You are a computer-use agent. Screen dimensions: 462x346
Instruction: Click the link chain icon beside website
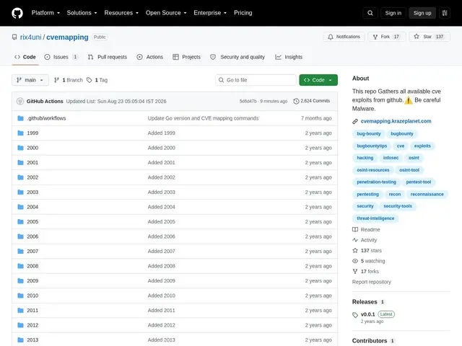point(355,121)
